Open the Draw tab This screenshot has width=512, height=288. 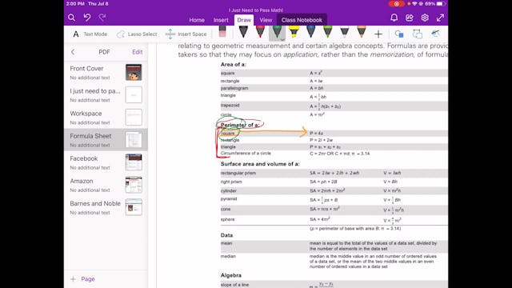point(244,20)
